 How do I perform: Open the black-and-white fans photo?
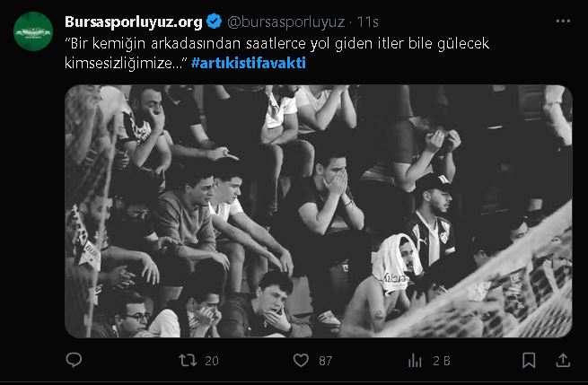click(x=319, y=211)
